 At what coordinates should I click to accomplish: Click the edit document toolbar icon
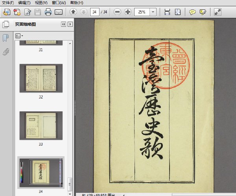[x=28, y=12]
